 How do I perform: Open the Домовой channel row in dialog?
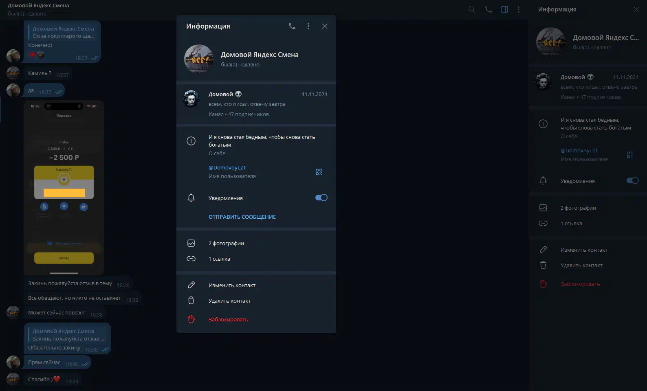[256, 104]
